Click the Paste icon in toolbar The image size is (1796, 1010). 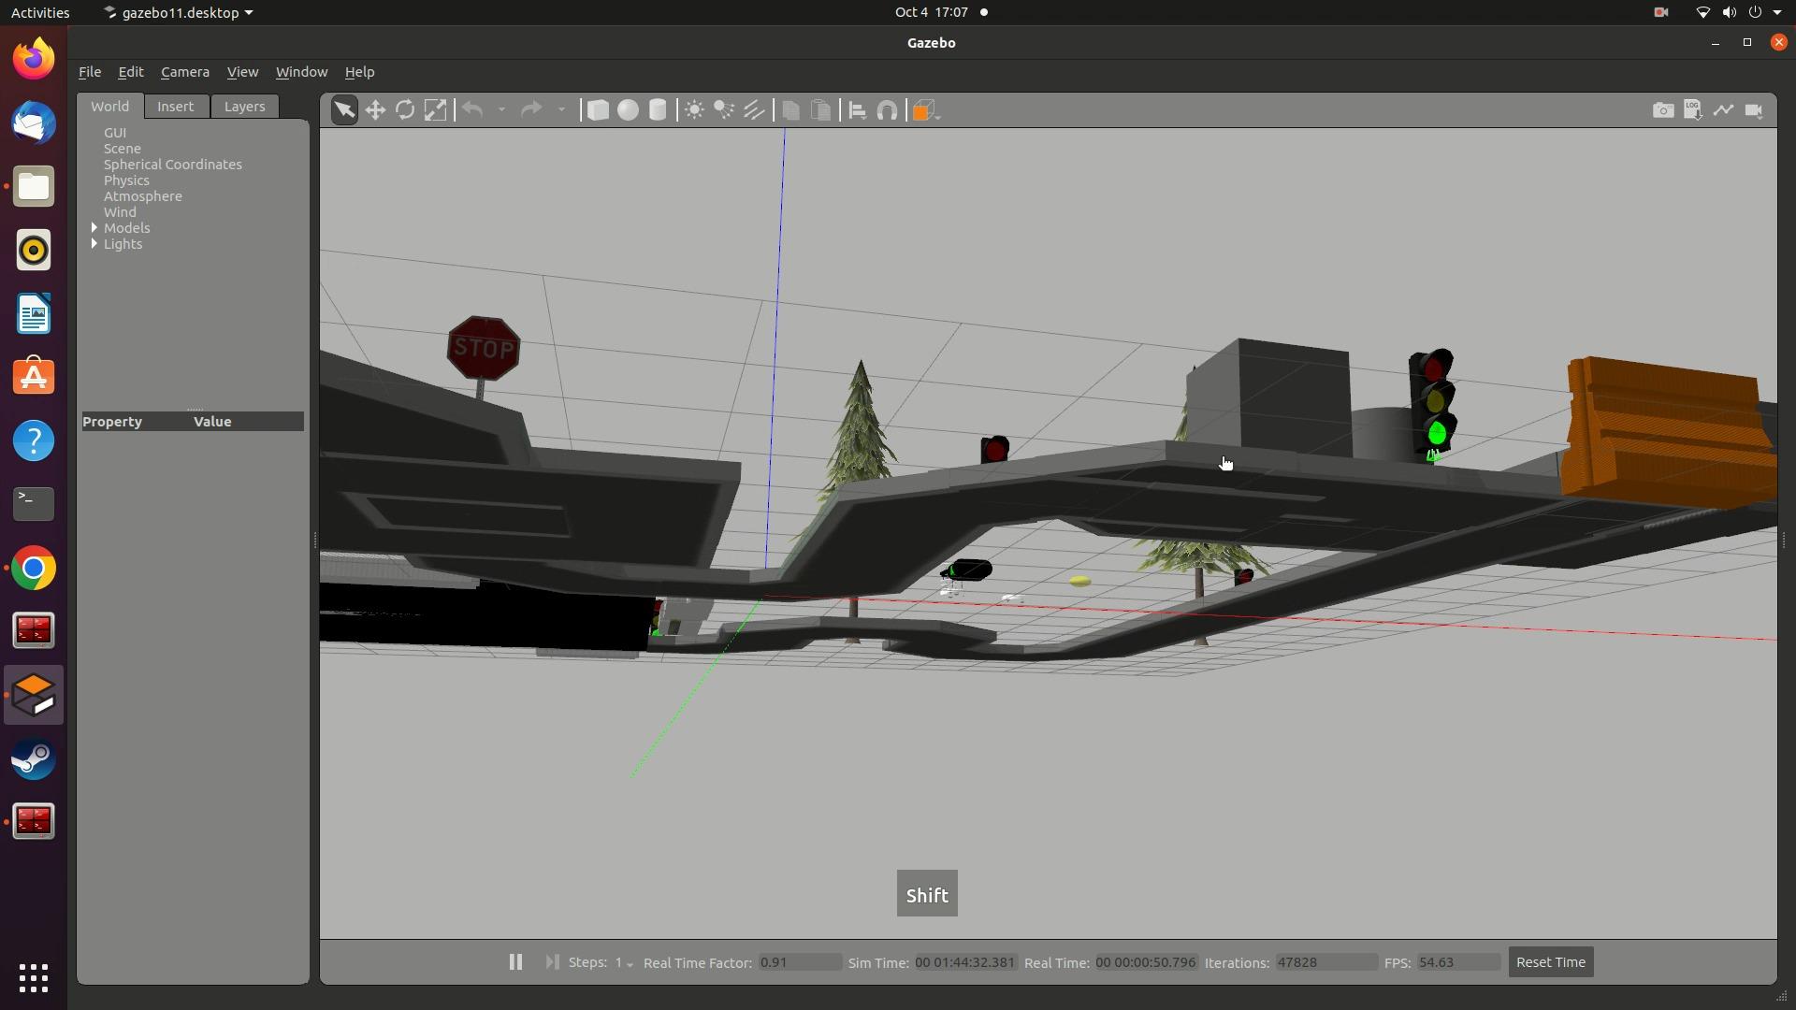point(820,110)
